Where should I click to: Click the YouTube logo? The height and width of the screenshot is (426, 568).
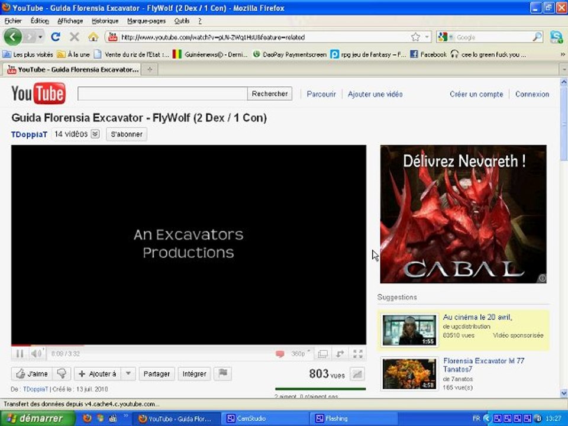[38, 93]
